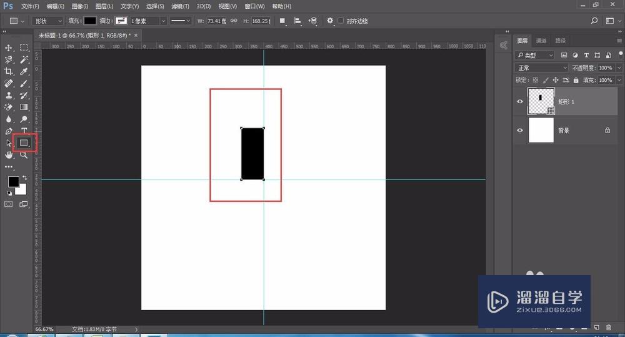Screen dimensions: 625x337
Task: Expand the 正常 blend mode dropdown
Action: 541,68
